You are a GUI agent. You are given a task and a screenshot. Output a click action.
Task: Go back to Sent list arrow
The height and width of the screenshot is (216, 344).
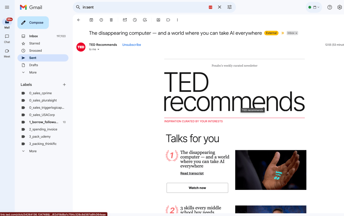coord(79,20)
